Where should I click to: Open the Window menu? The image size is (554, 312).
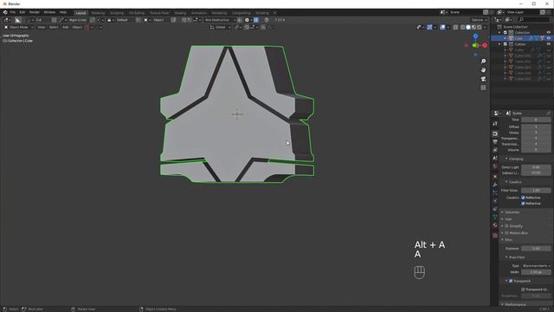click(x=49, y=12)
